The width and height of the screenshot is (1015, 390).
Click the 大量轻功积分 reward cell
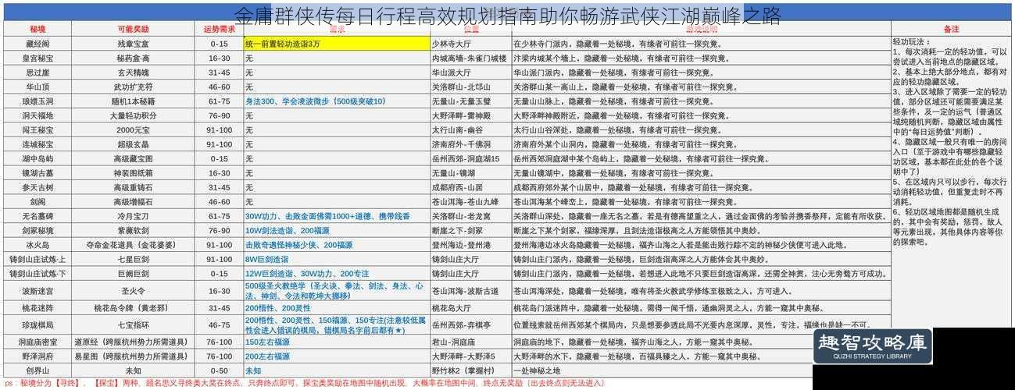tap(133, 115)
